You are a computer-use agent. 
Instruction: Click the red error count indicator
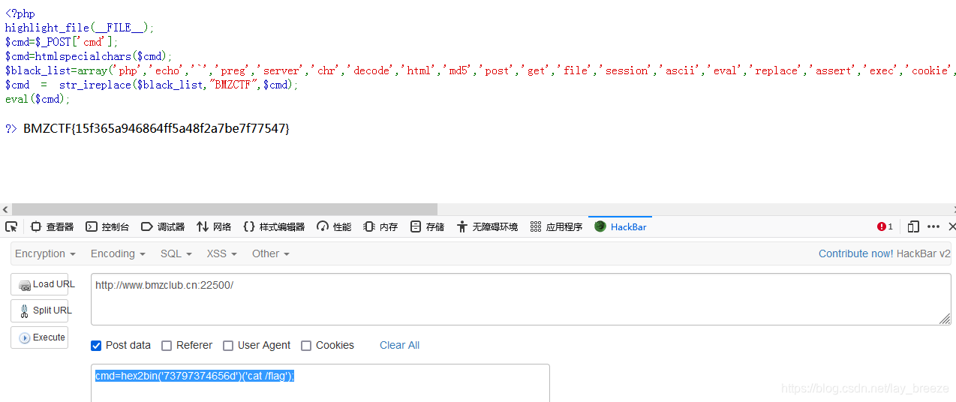(x=885, y=226)
